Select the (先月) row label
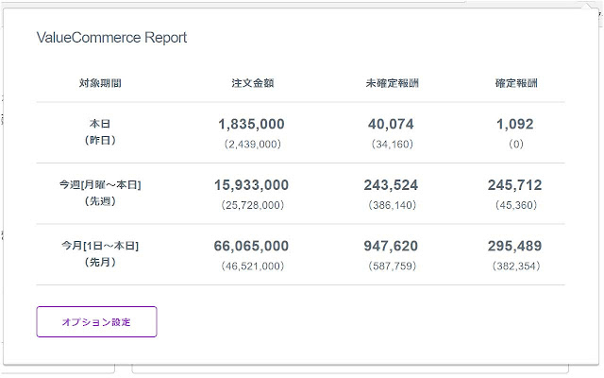 [x=100, y=263]
